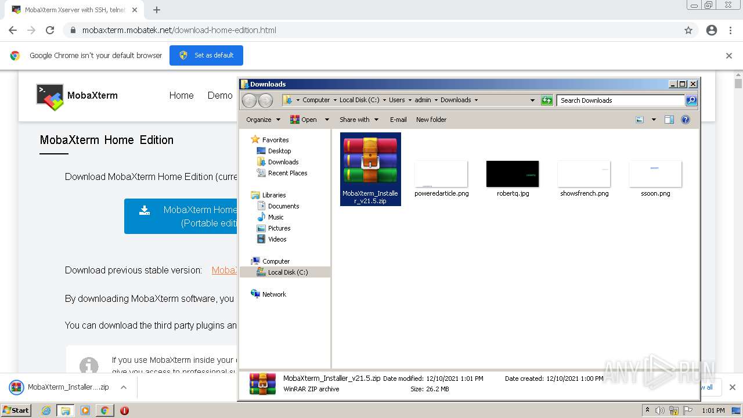Image resolution: width=743 pixels, height=418 pixels.
Task: Select the ssoon.png thumbnail
Action: click(655, 179)
